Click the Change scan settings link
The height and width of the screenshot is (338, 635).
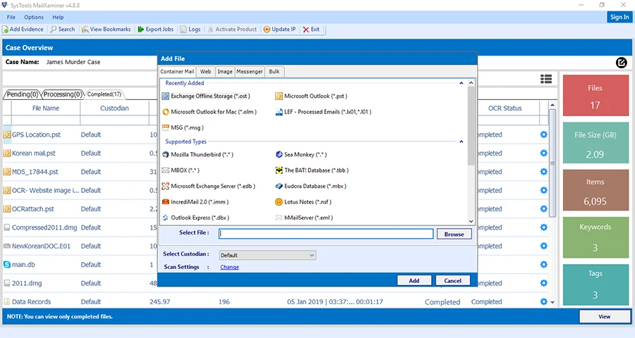pos(229,268)
